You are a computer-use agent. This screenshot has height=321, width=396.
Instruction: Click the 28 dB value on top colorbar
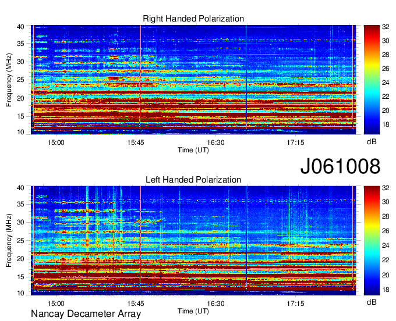point(386,55)
